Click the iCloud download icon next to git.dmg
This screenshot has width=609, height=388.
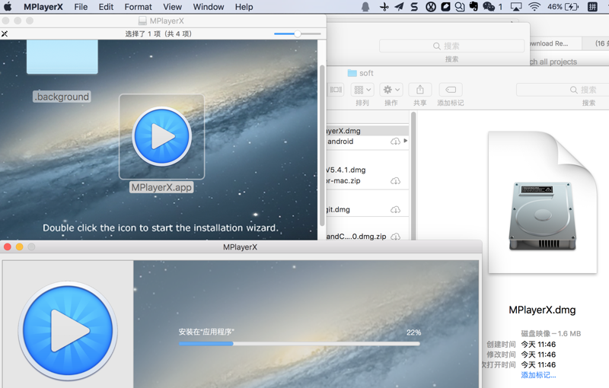coord(395,209)
